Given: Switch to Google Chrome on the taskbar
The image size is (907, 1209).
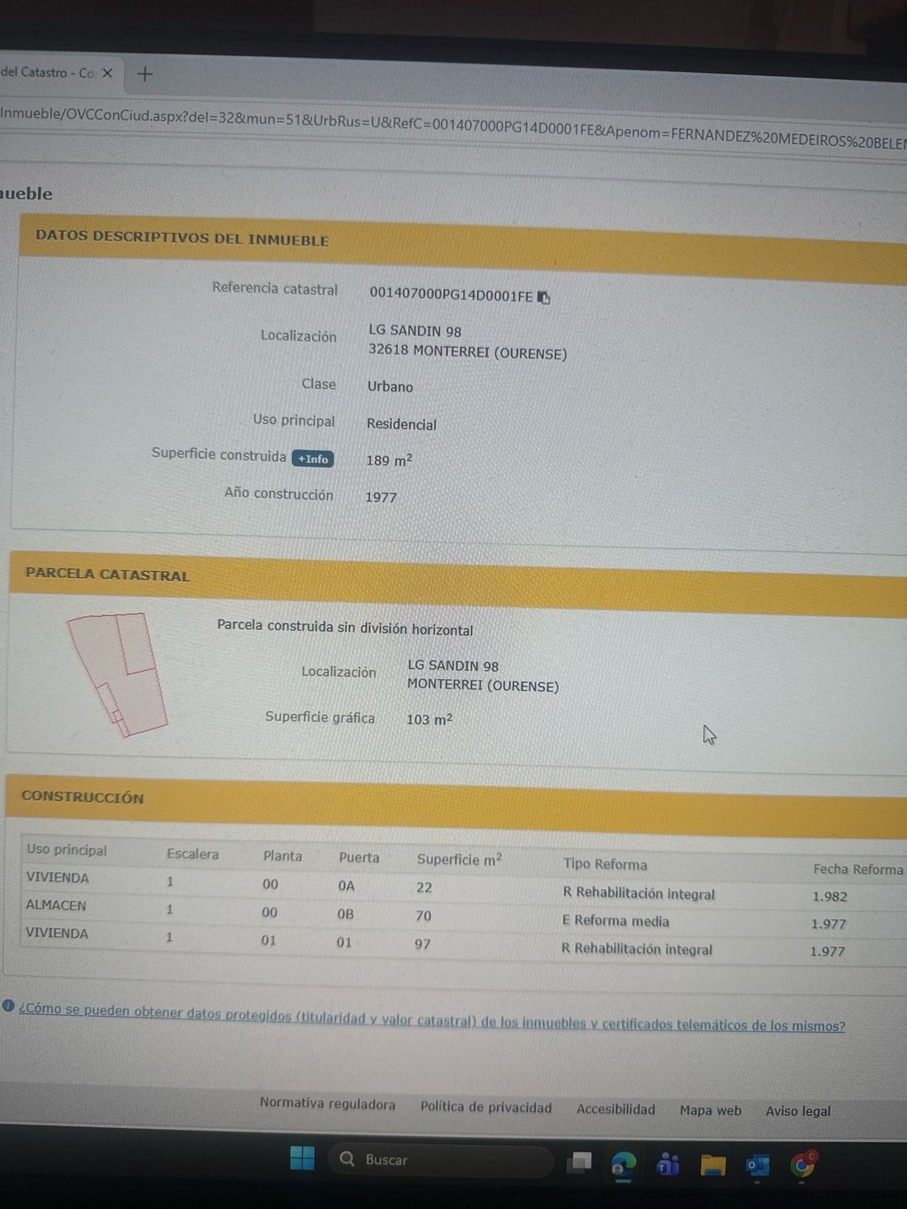Looking at the screenshot, I should point(803,1164).
